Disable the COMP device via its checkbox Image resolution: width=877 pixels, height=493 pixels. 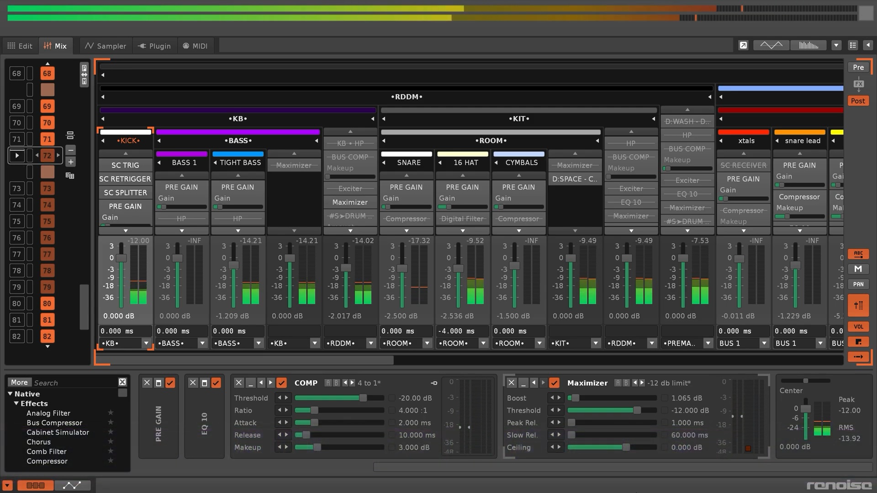[x=282, y=383]
